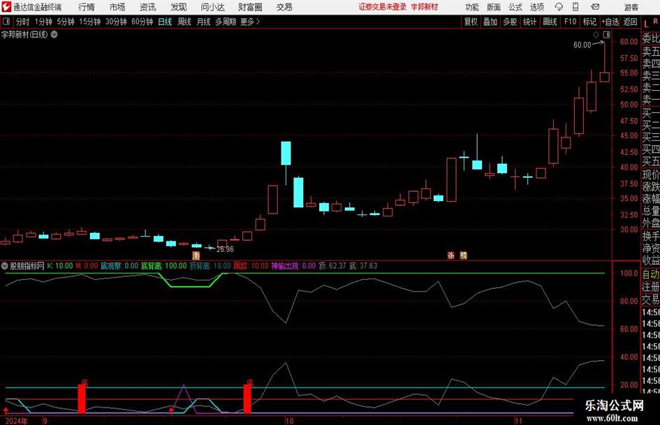Click the 26.96 low price label
The image size is (660, 425).
tap(225, 249)
